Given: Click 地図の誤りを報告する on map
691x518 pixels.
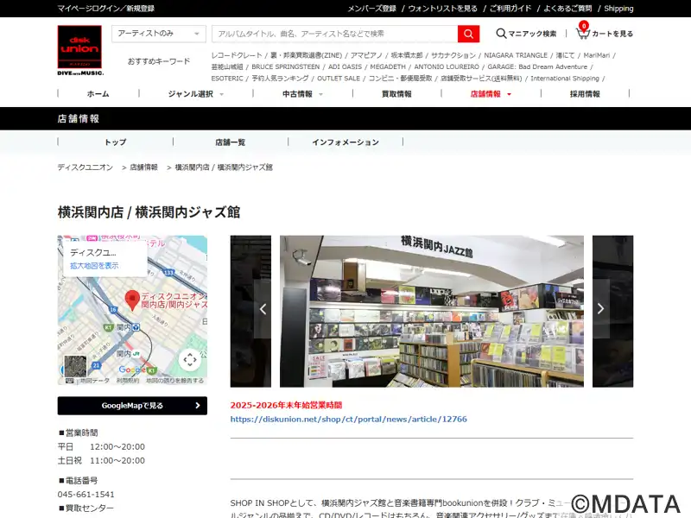Looking at the screenshot, I should point(175,380).
